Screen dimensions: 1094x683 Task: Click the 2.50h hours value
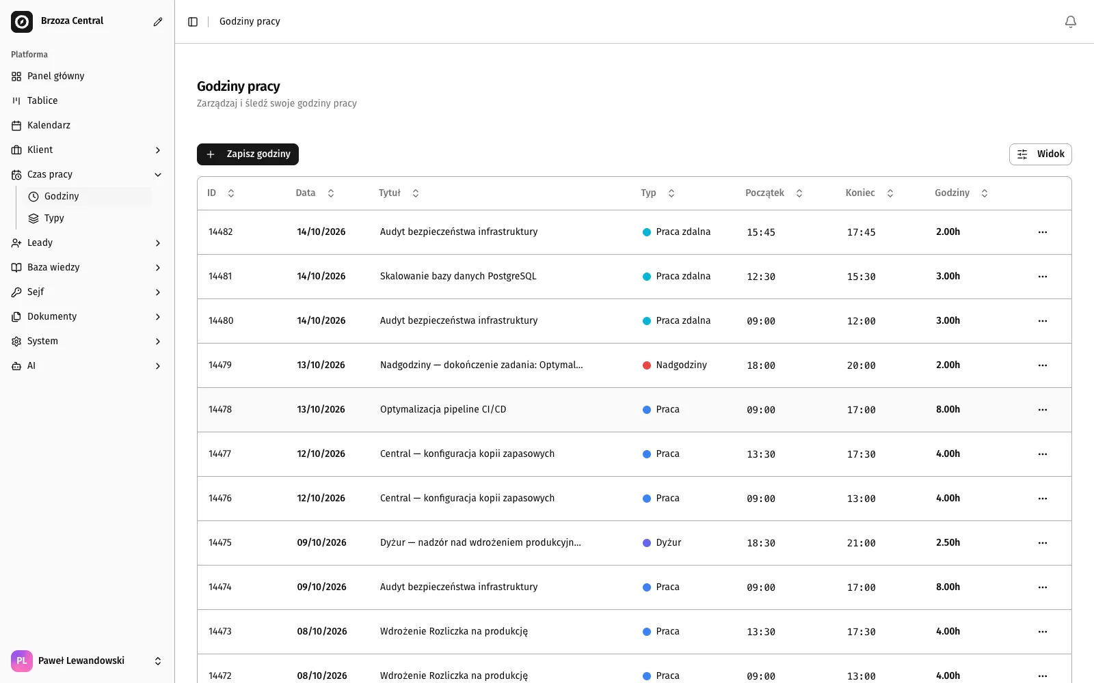948,543
